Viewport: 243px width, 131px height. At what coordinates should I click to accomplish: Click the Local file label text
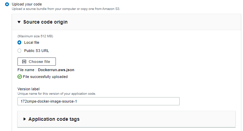point(32,42)
